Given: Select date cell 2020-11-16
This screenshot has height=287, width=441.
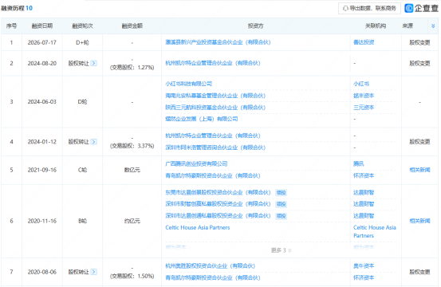Looking at the screenshot, I should pyautogui.click(x=42, y=221).
